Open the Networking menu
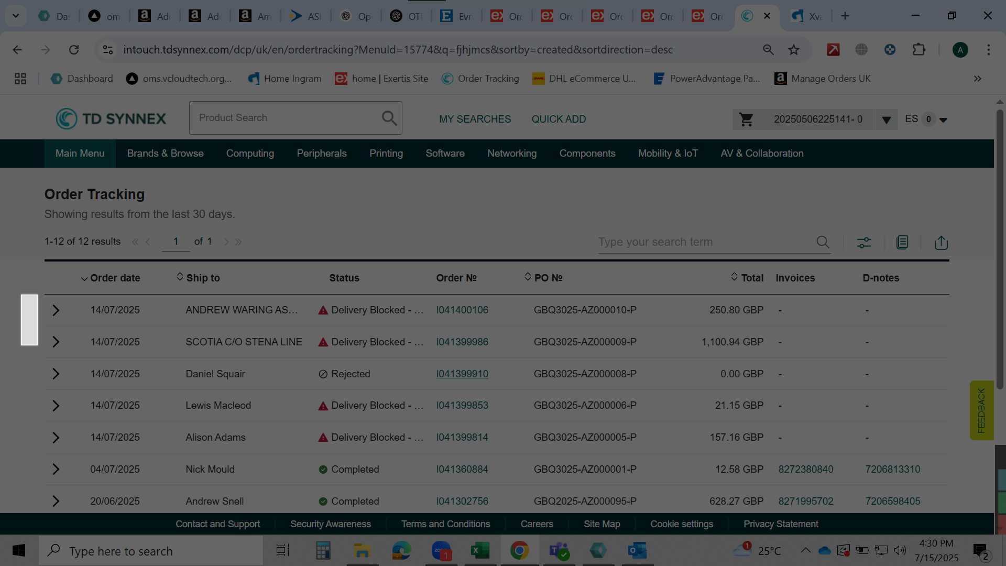 click(x=512, y=154)
